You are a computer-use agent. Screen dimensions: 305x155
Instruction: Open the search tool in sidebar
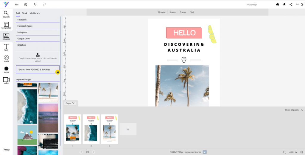[x=6, y=14]
